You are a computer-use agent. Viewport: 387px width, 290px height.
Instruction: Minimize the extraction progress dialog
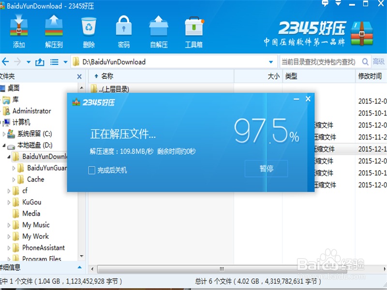[x=297, y=99]
